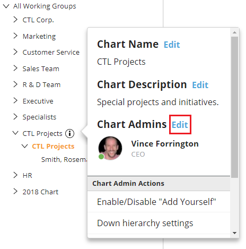
Task: Edit the Chart Name
Action: [172, 45]
